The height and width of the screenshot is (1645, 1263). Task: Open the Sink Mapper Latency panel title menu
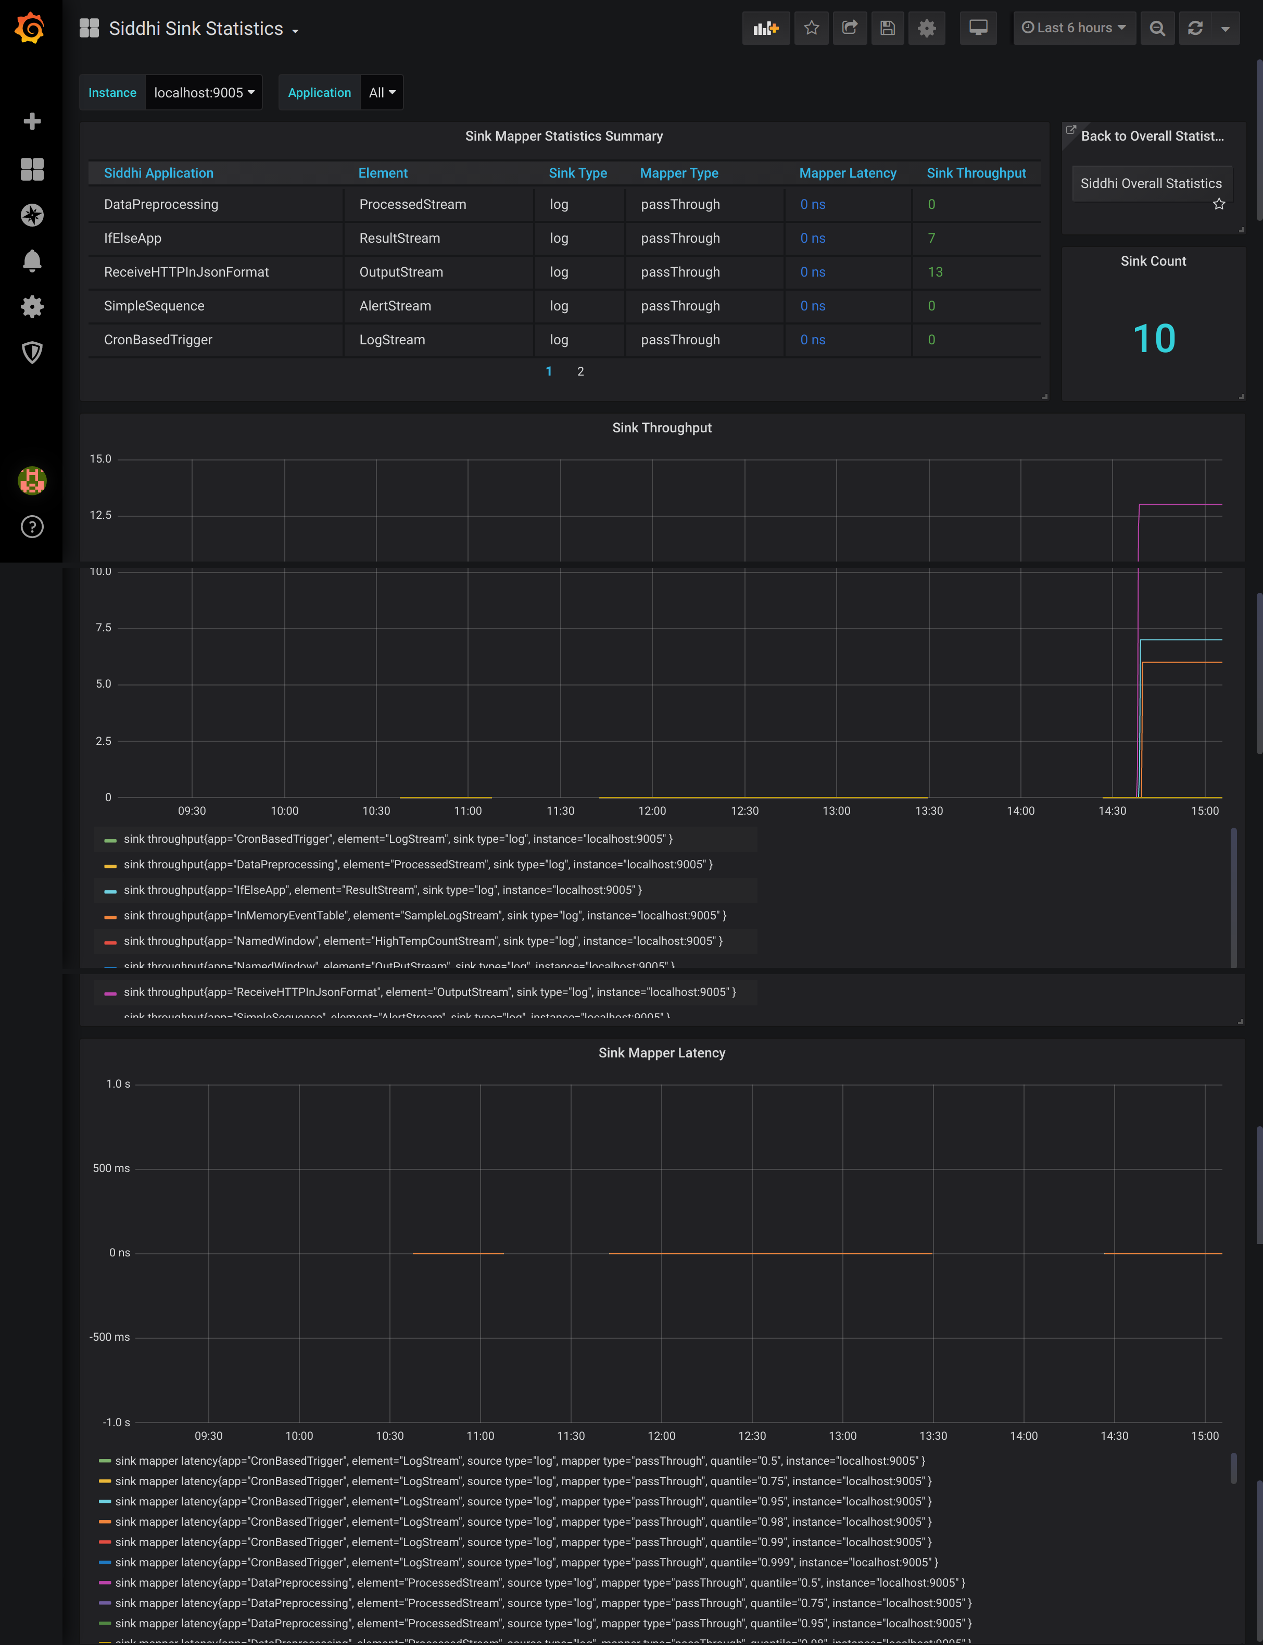662,1053
